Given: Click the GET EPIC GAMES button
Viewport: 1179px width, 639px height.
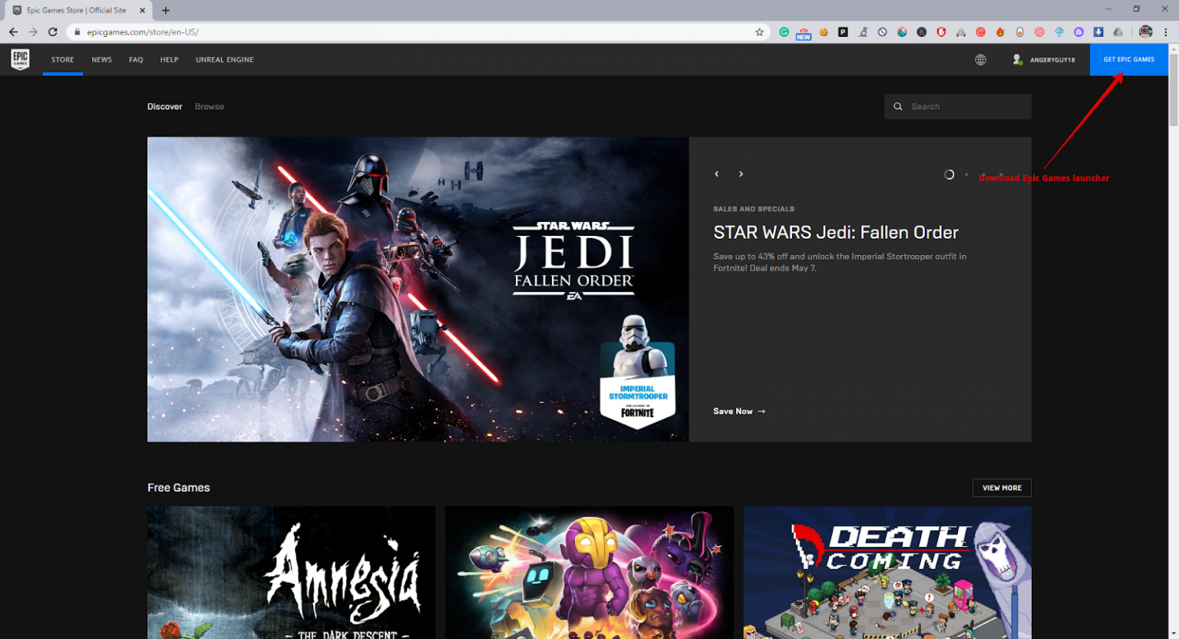Looking at the screenshot, I should coord(1129,59).
